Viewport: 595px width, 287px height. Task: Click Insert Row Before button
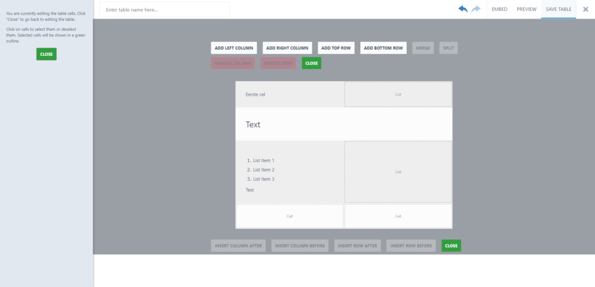click(x=411, y=246)
